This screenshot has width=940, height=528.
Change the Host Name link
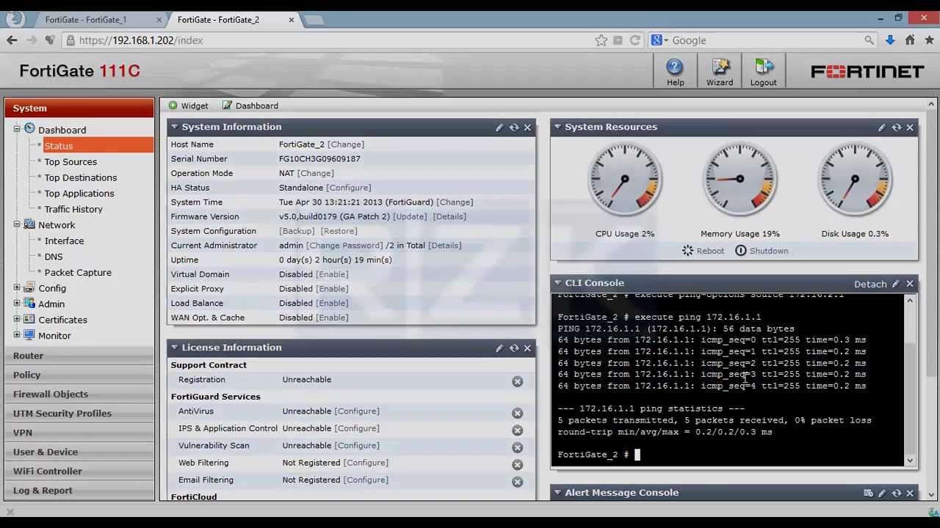click(345, 144)
